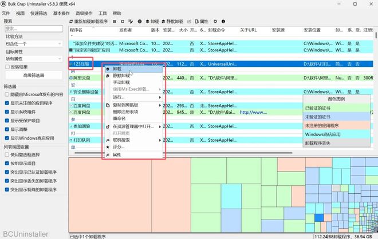This screenshot has height=239, width=378.
Task: Enable 使用复选框选择 option
Action: tap(7, 154)
